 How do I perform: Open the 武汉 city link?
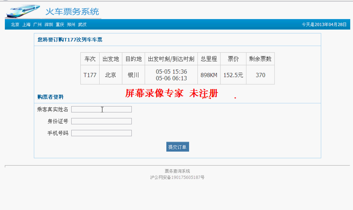(82, 25)
